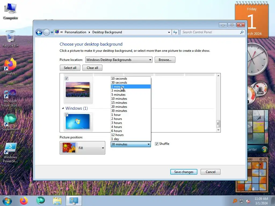
Task: Choose 1 minute interval
Action: (131, 87)
